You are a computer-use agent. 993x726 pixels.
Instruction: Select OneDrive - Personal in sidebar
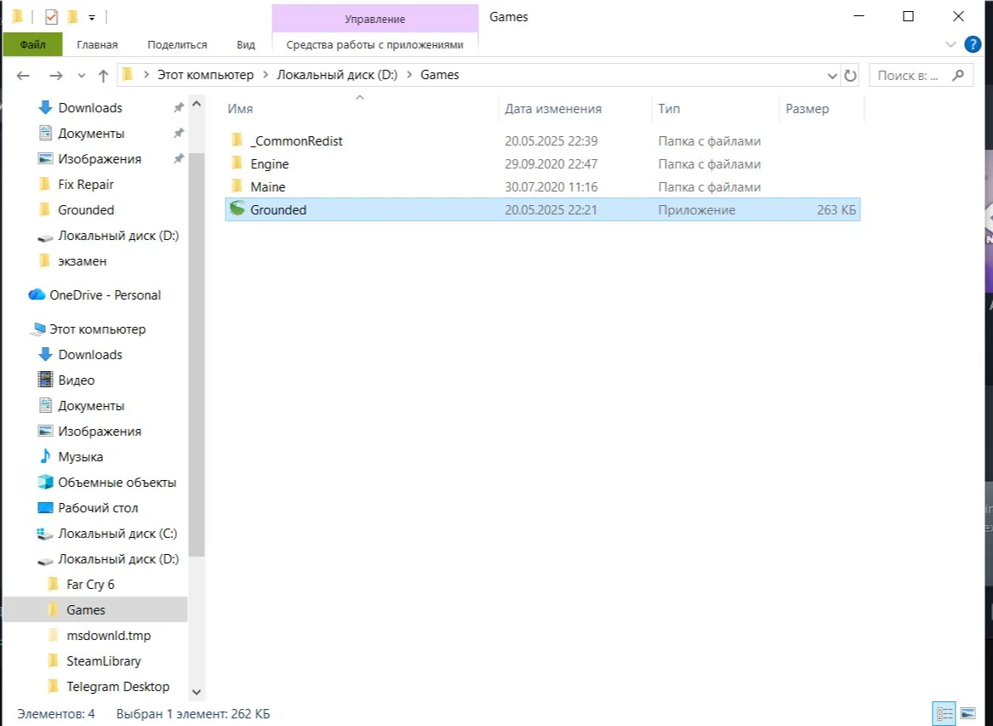(x=105, y=294)
